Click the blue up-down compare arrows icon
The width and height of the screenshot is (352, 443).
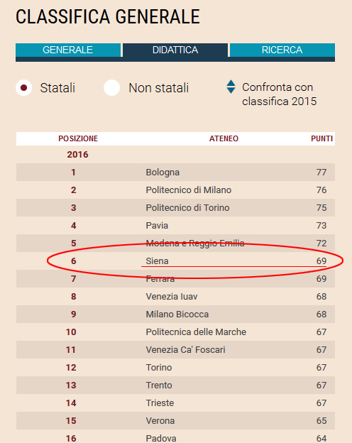[x=231, y=87]
